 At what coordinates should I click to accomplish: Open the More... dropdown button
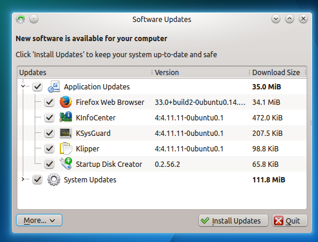[39, 220]
